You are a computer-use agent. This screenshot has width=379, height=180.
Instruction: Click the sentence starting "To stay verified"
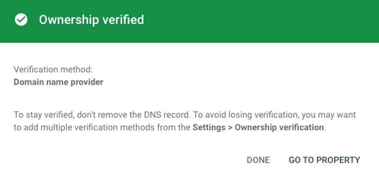point(101,115)
